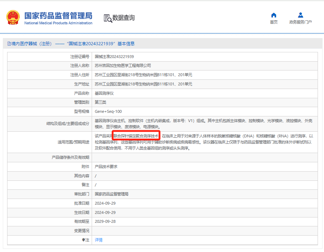Click the 注册人名称 label

coord(80,65)
